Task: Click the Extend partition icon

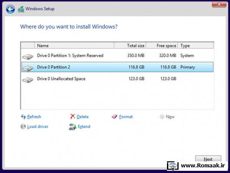Action: pyautogui.click(x=73, y=127)
